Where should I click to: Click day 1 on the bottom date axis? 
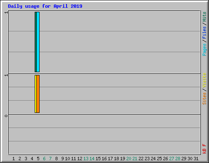tap(13, 159)
